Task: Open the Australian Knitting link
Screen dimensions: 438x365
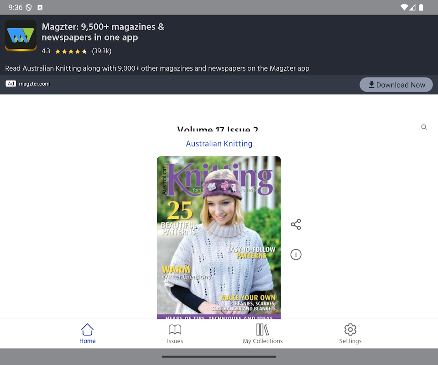Action: click(x=219, y=144)
